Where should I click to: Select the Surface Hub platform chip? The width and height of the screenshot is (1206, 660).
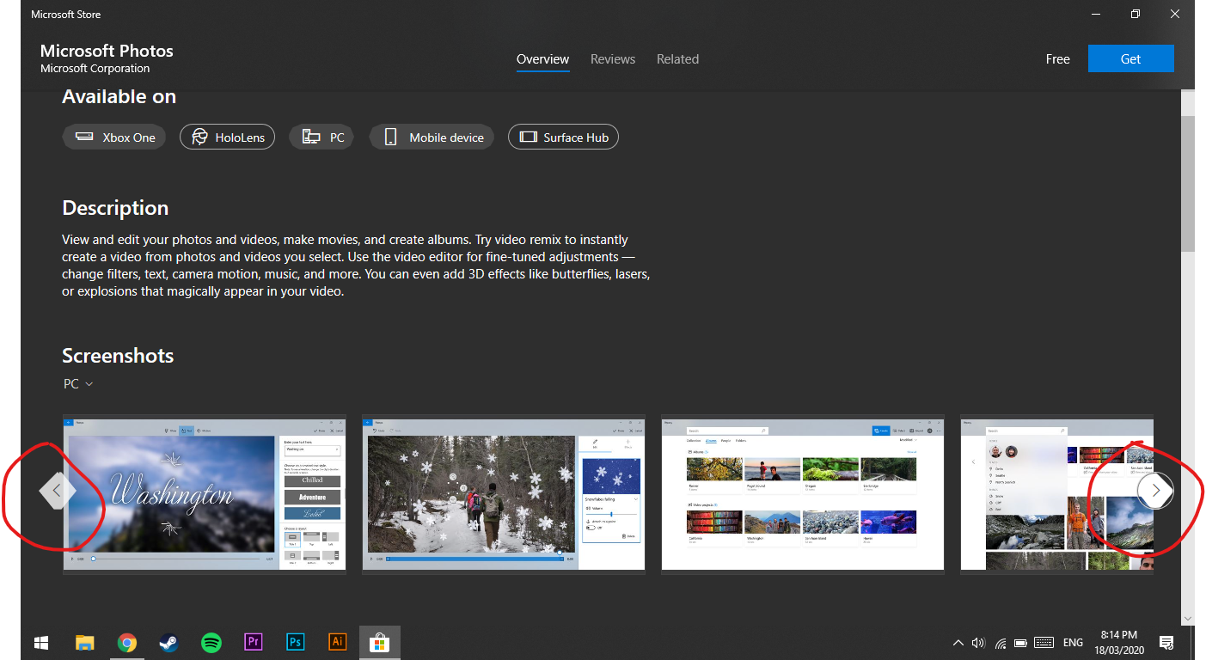tap(563, 137)
